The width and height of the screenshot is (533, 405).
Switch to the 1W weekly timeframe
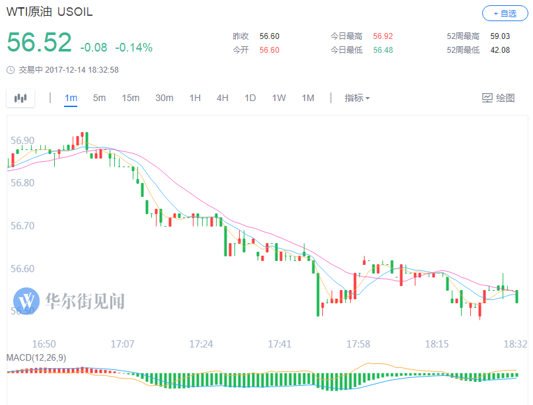click(x=279, y=98)
